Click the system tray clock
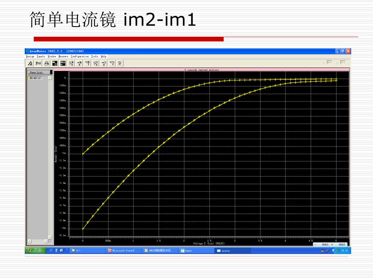Screen dimensions: 373x279 pos(345,251)
